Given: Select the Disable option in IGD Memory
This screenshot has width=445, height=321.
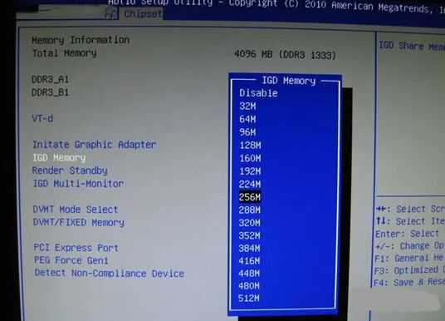Looking at the screenshot, I should pyautogui.click(x=258, y=93).
